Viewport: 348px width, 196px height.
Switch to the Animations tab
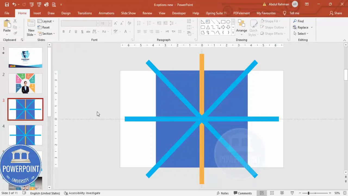106,13
